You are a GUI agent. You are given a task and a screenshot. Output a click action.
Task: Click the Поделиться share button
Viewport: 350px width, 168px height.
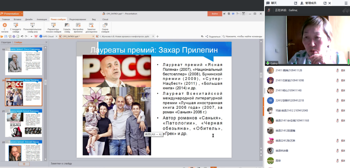[x=213, y=36]
